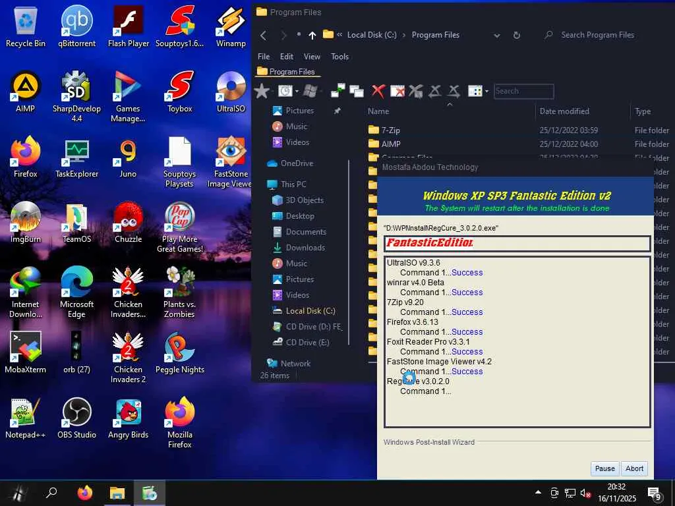This screenshot has height=506, width=675.
Task: Open Downloads in the navigation pane
Action: pyautogui.click(x=299, y=248)
